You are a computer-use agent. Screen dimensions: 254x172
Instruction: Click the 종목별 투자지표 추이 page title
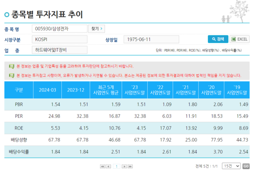click(x=47, y=14)
